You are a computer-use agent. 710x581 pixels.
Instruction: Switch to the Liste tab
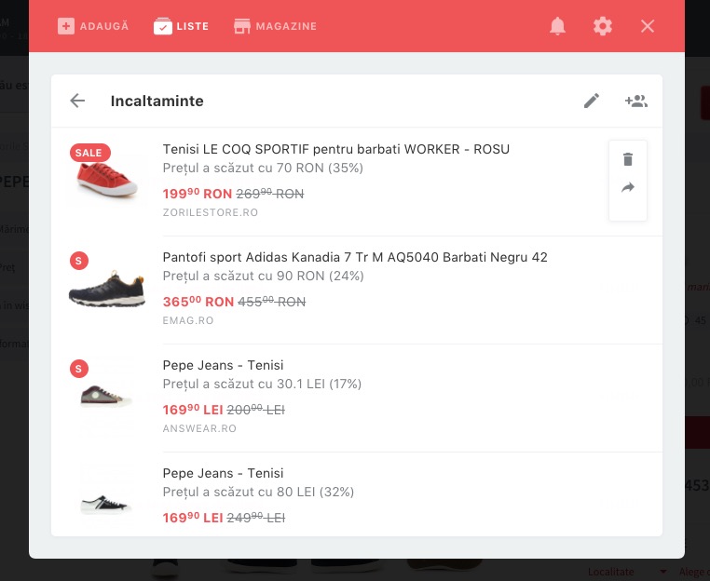[181, 26]
